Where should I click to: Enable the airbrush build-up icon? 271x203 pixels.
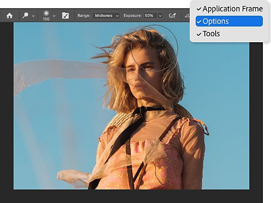(x=172, y=16)
